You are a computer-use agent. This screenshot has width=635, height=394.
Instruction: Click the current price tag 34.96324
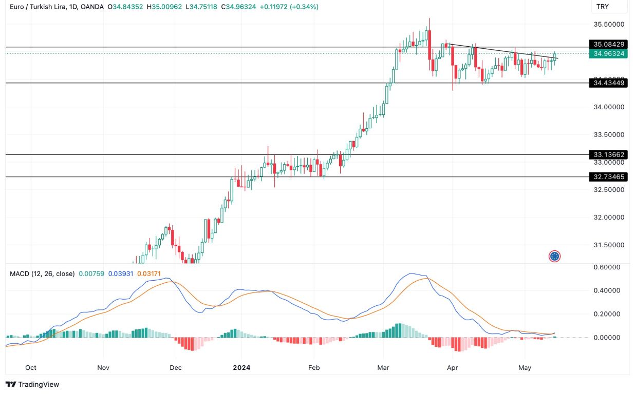(x=608, y=53)
